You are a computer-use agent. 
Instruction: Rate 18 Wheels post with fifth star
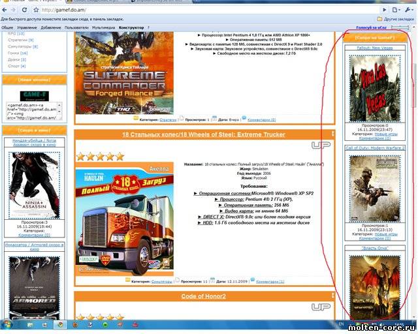click(120, 157)
